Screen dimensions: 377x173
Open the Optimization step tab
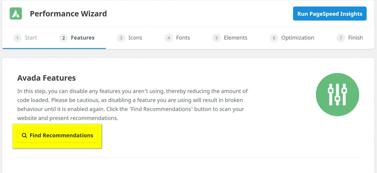pyautogui.click(x=297, y=38)
